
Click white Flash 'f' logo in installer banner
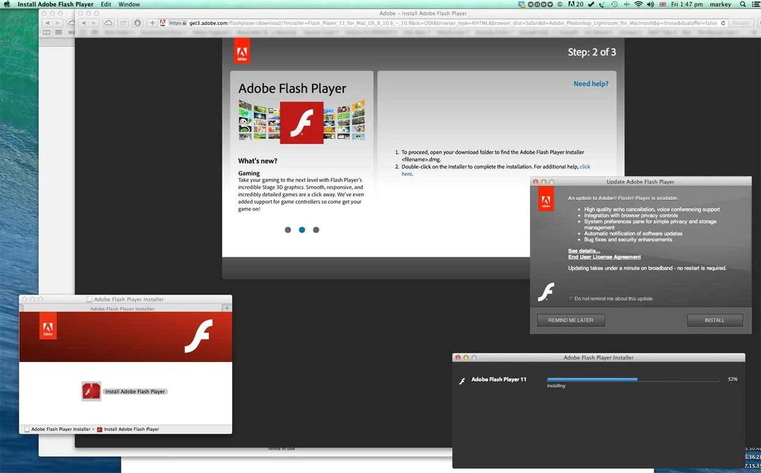[x=198, y=336]
